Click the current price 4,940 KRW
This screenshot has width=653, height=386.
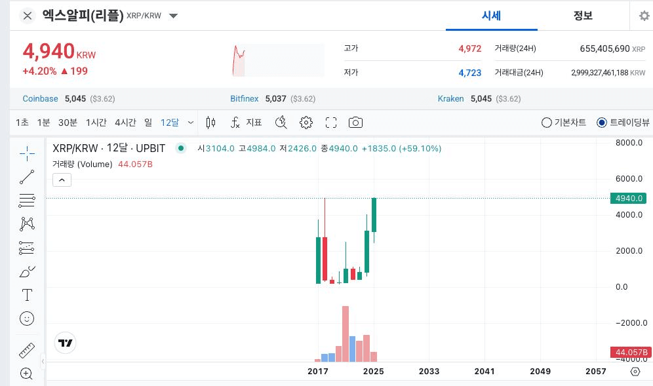click(x=59, y=52)
